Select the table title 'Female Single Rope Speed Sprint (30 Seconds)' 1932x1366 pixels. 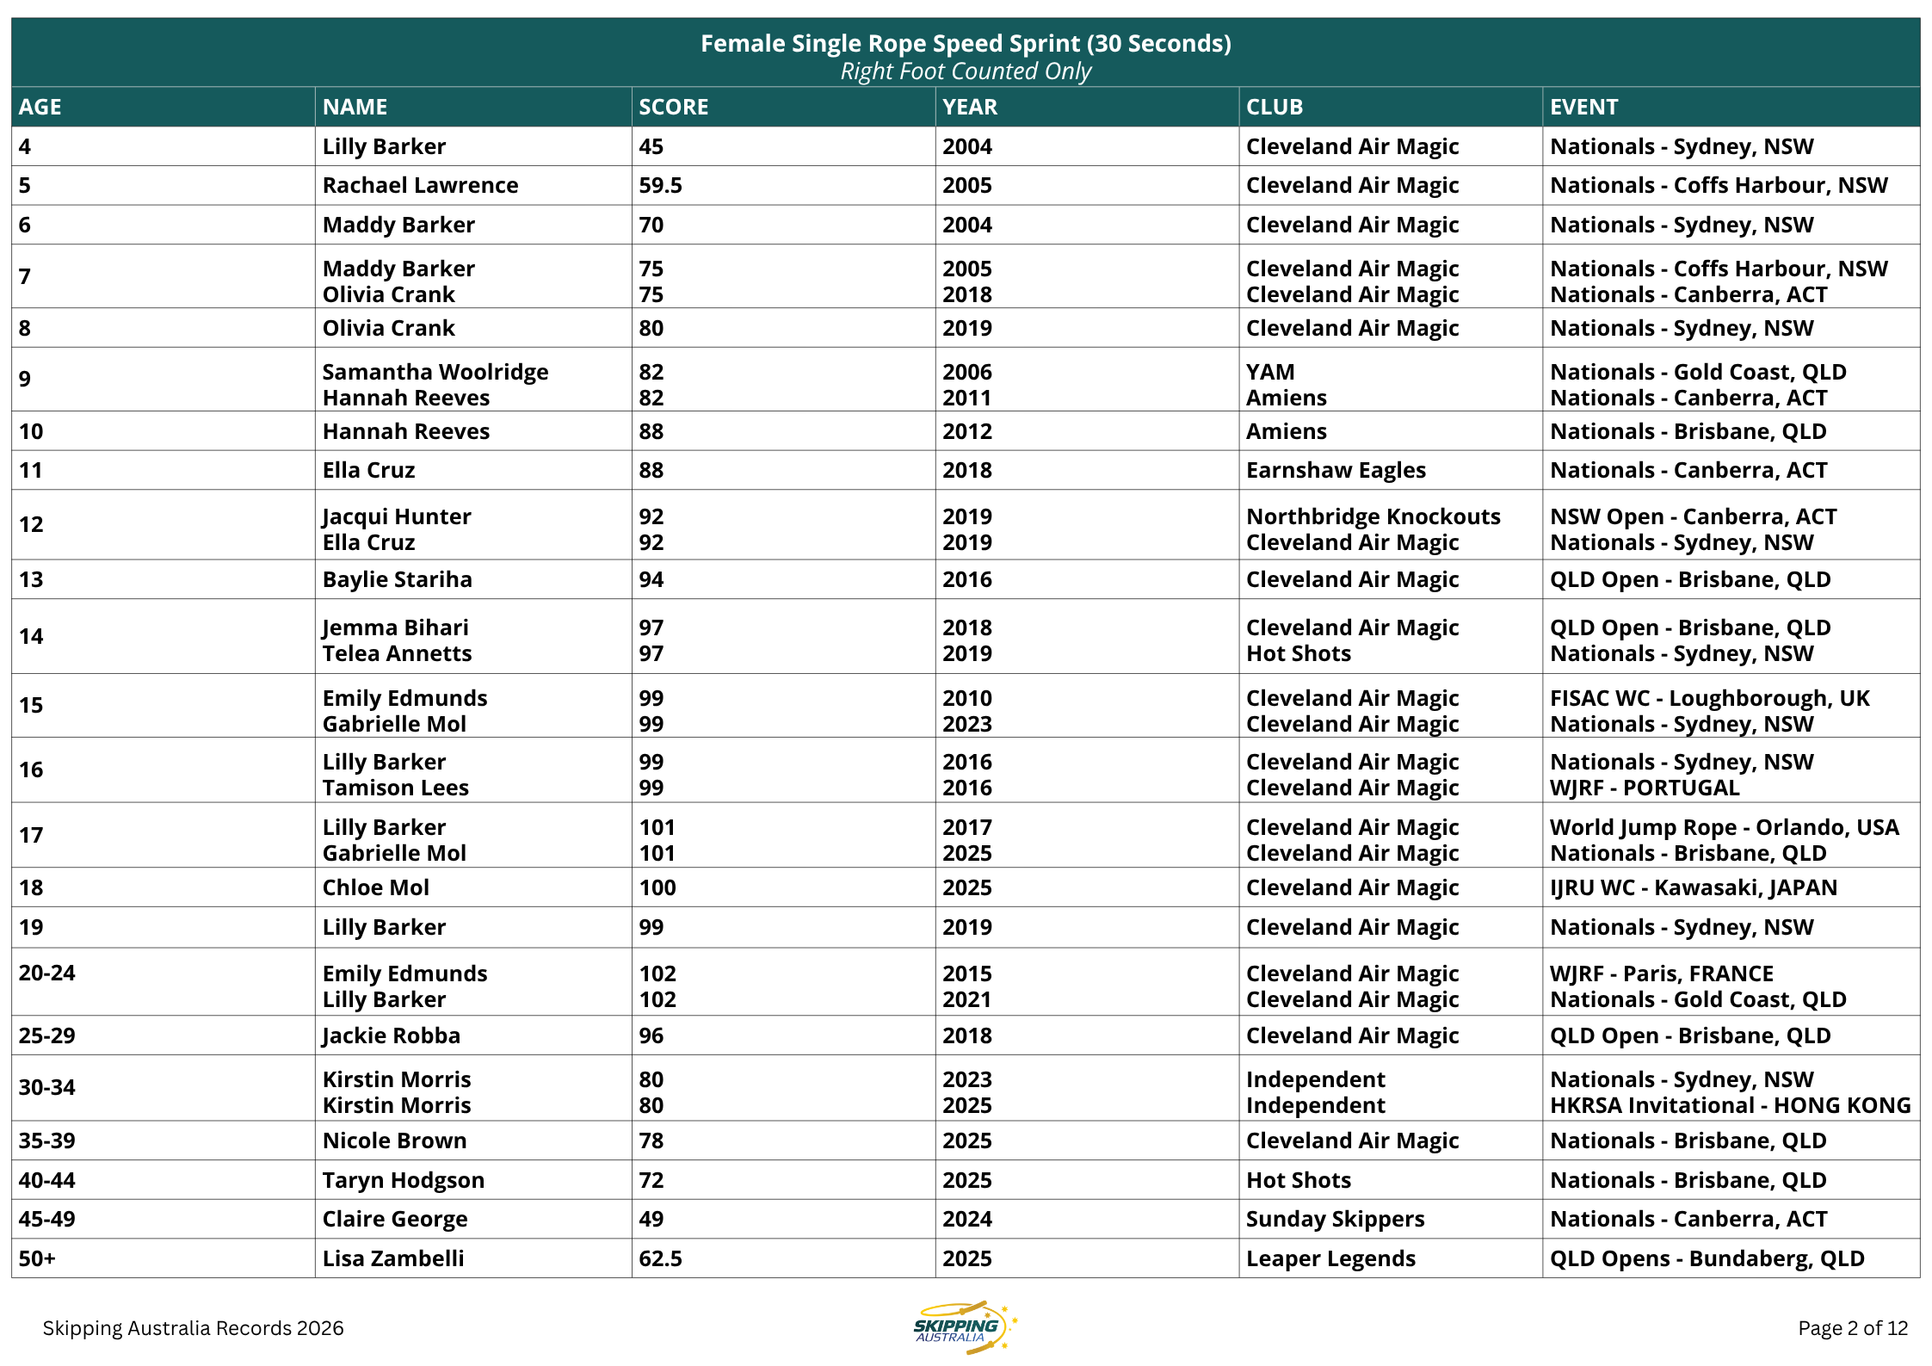click(x=966, y=43)
